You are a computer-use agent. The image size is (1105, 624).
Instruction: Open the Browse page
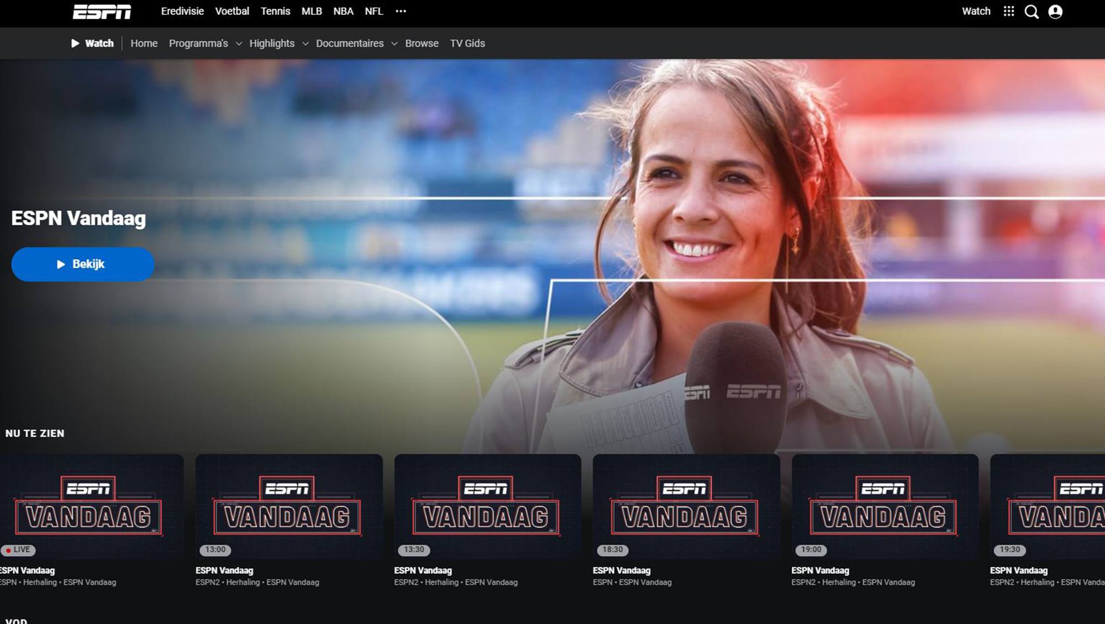(x=422, y=43)
